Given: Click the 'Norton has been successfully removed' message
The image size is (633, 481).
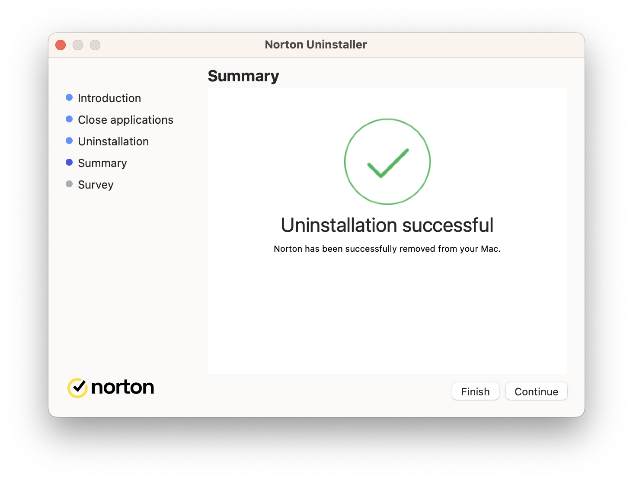Looking at the screenshot, I should tap(387, 249).
